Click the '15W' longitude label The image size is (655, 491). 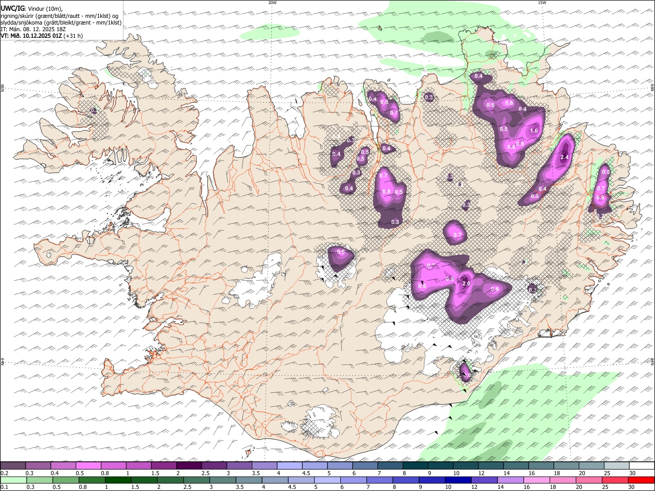pos(542,3)
